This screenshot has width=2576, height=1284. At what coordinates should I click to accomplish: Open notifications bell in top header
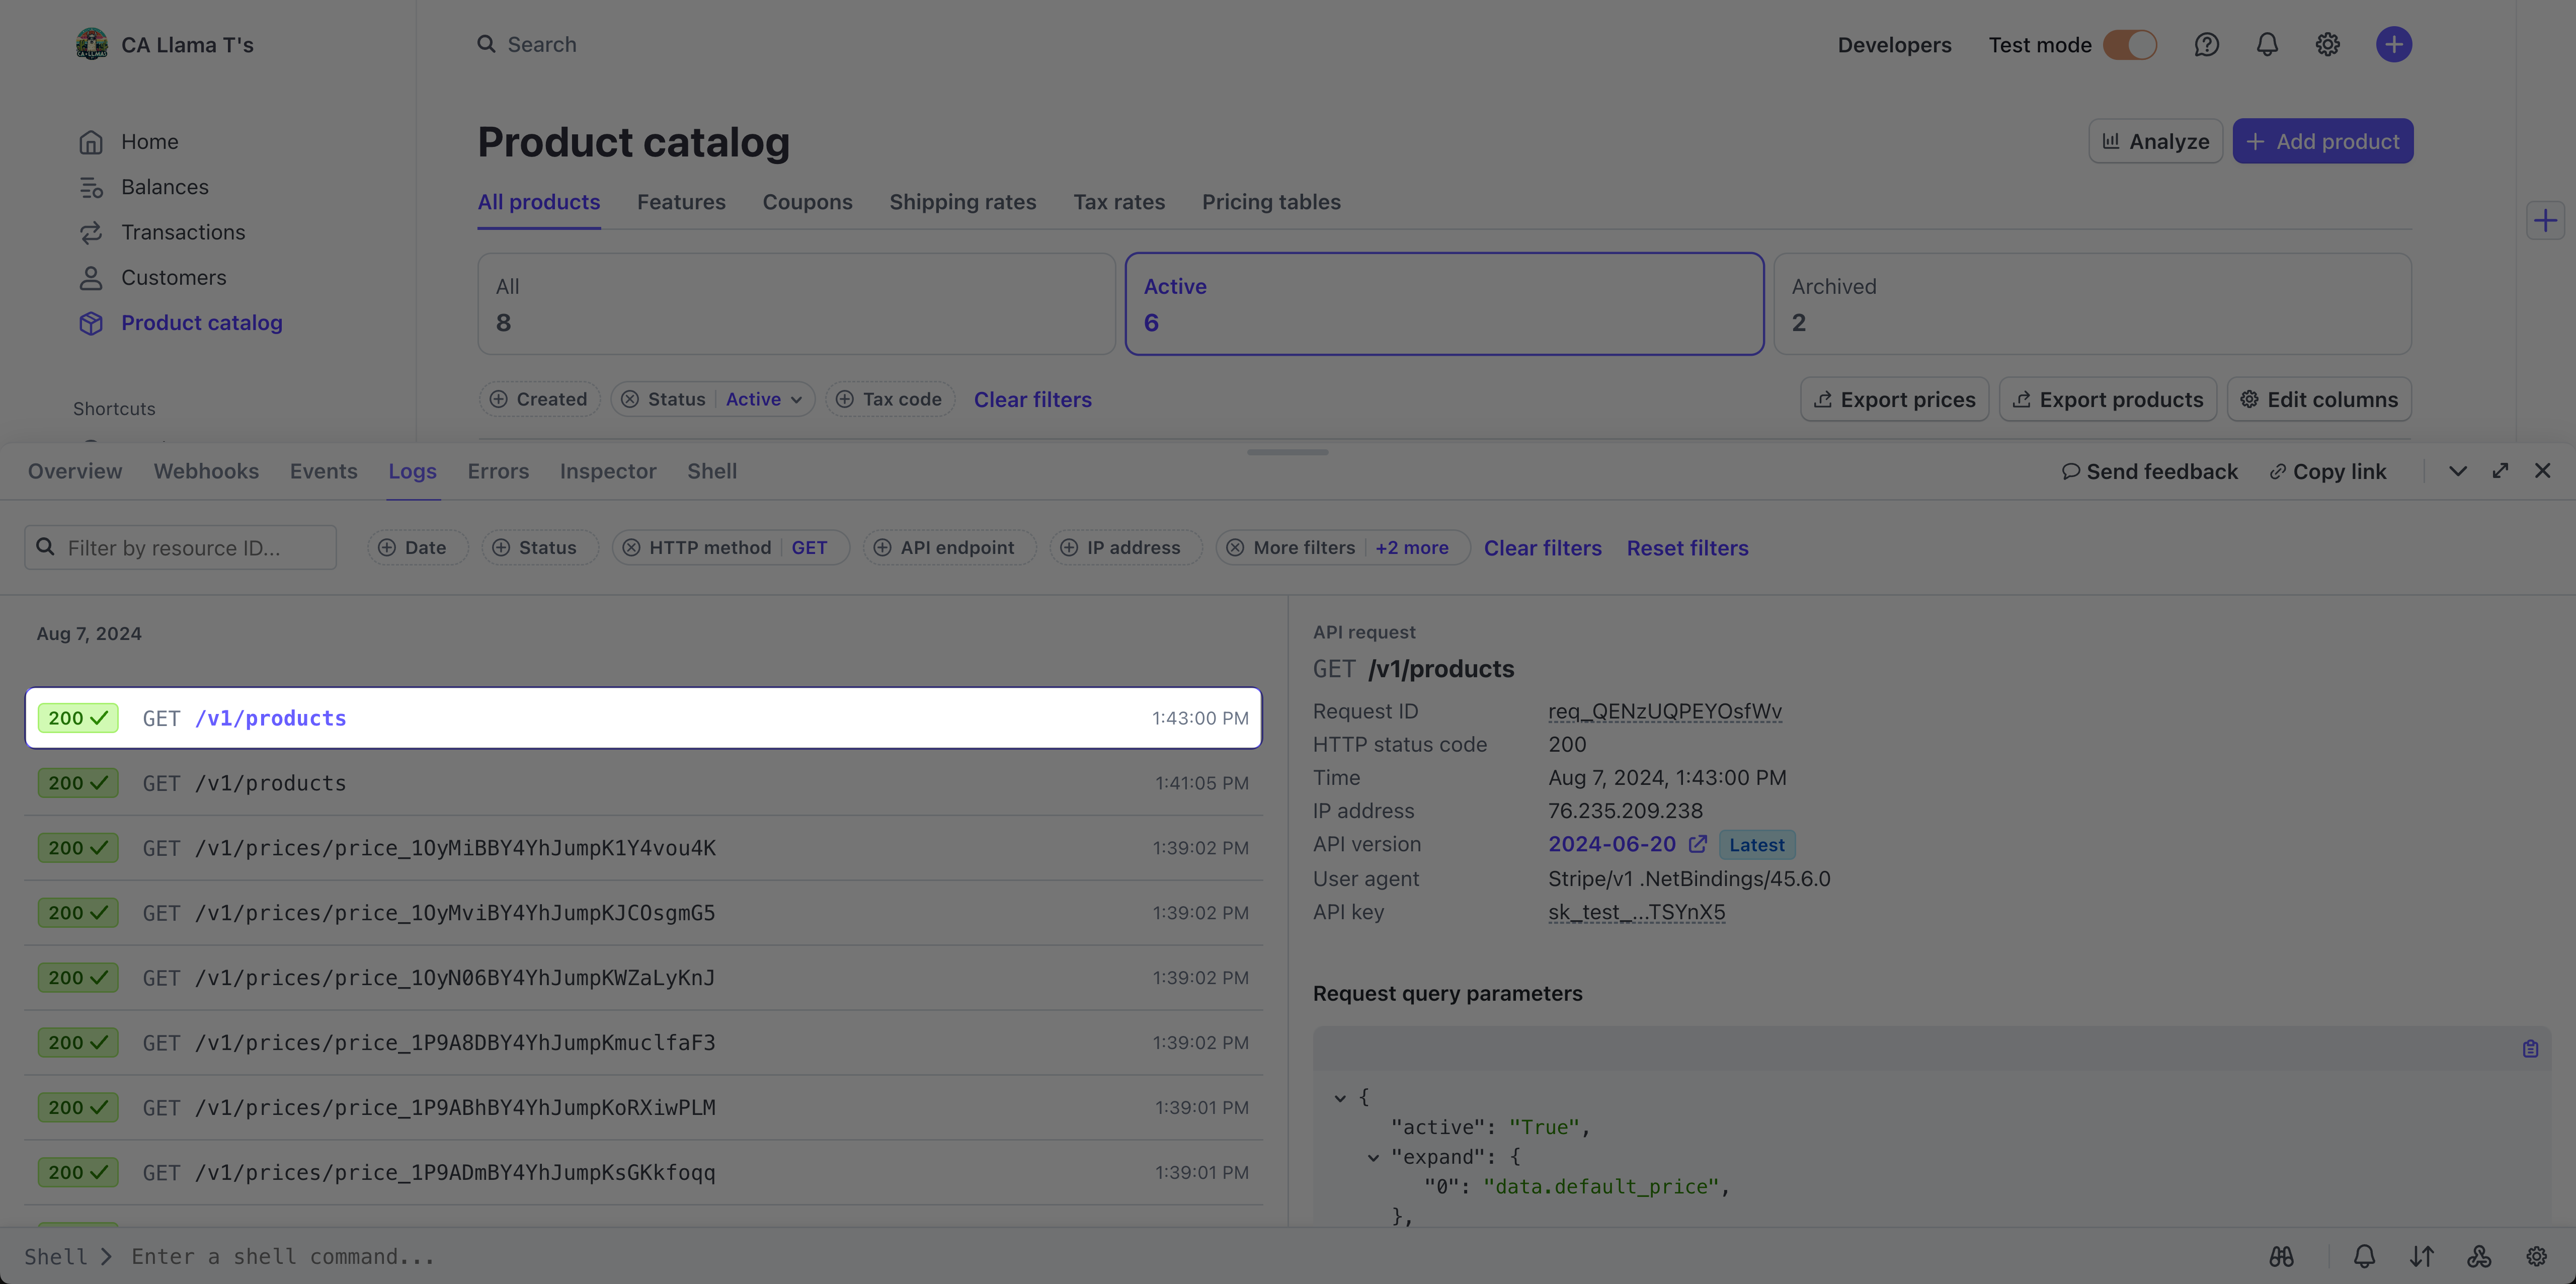click(x=2267, y=45)
